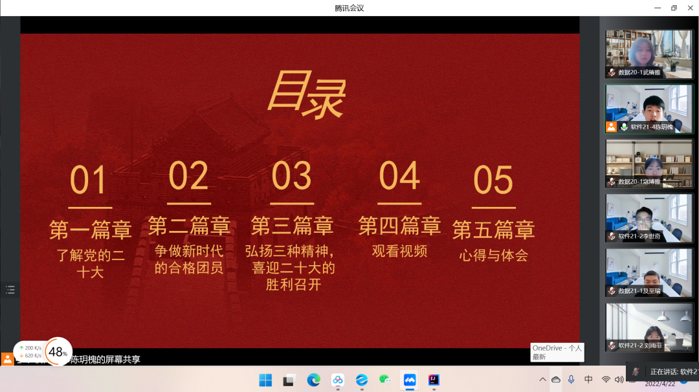Select the 数据20-1寇博雅 participant video tile

(649, 163)
